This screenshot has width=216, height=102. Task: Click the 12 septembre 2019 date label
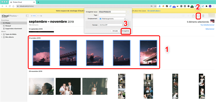point(36,29)
